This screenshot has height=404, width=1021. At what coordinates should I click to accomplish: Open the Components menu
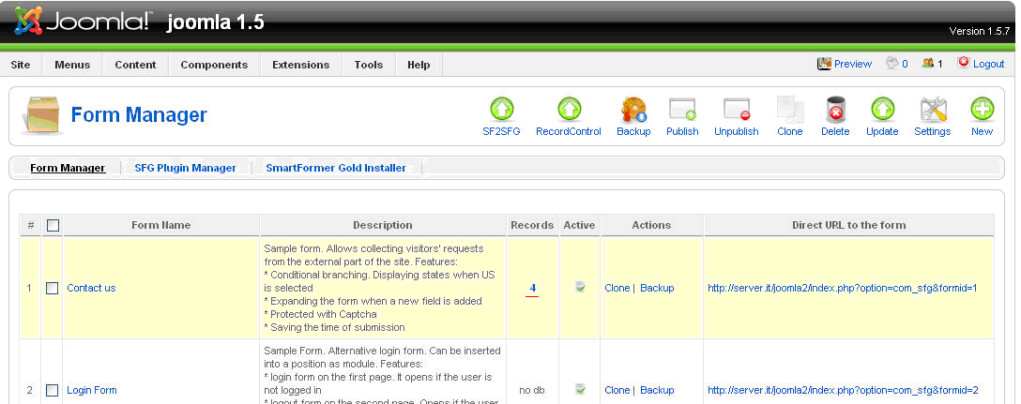tap(214, 65)
